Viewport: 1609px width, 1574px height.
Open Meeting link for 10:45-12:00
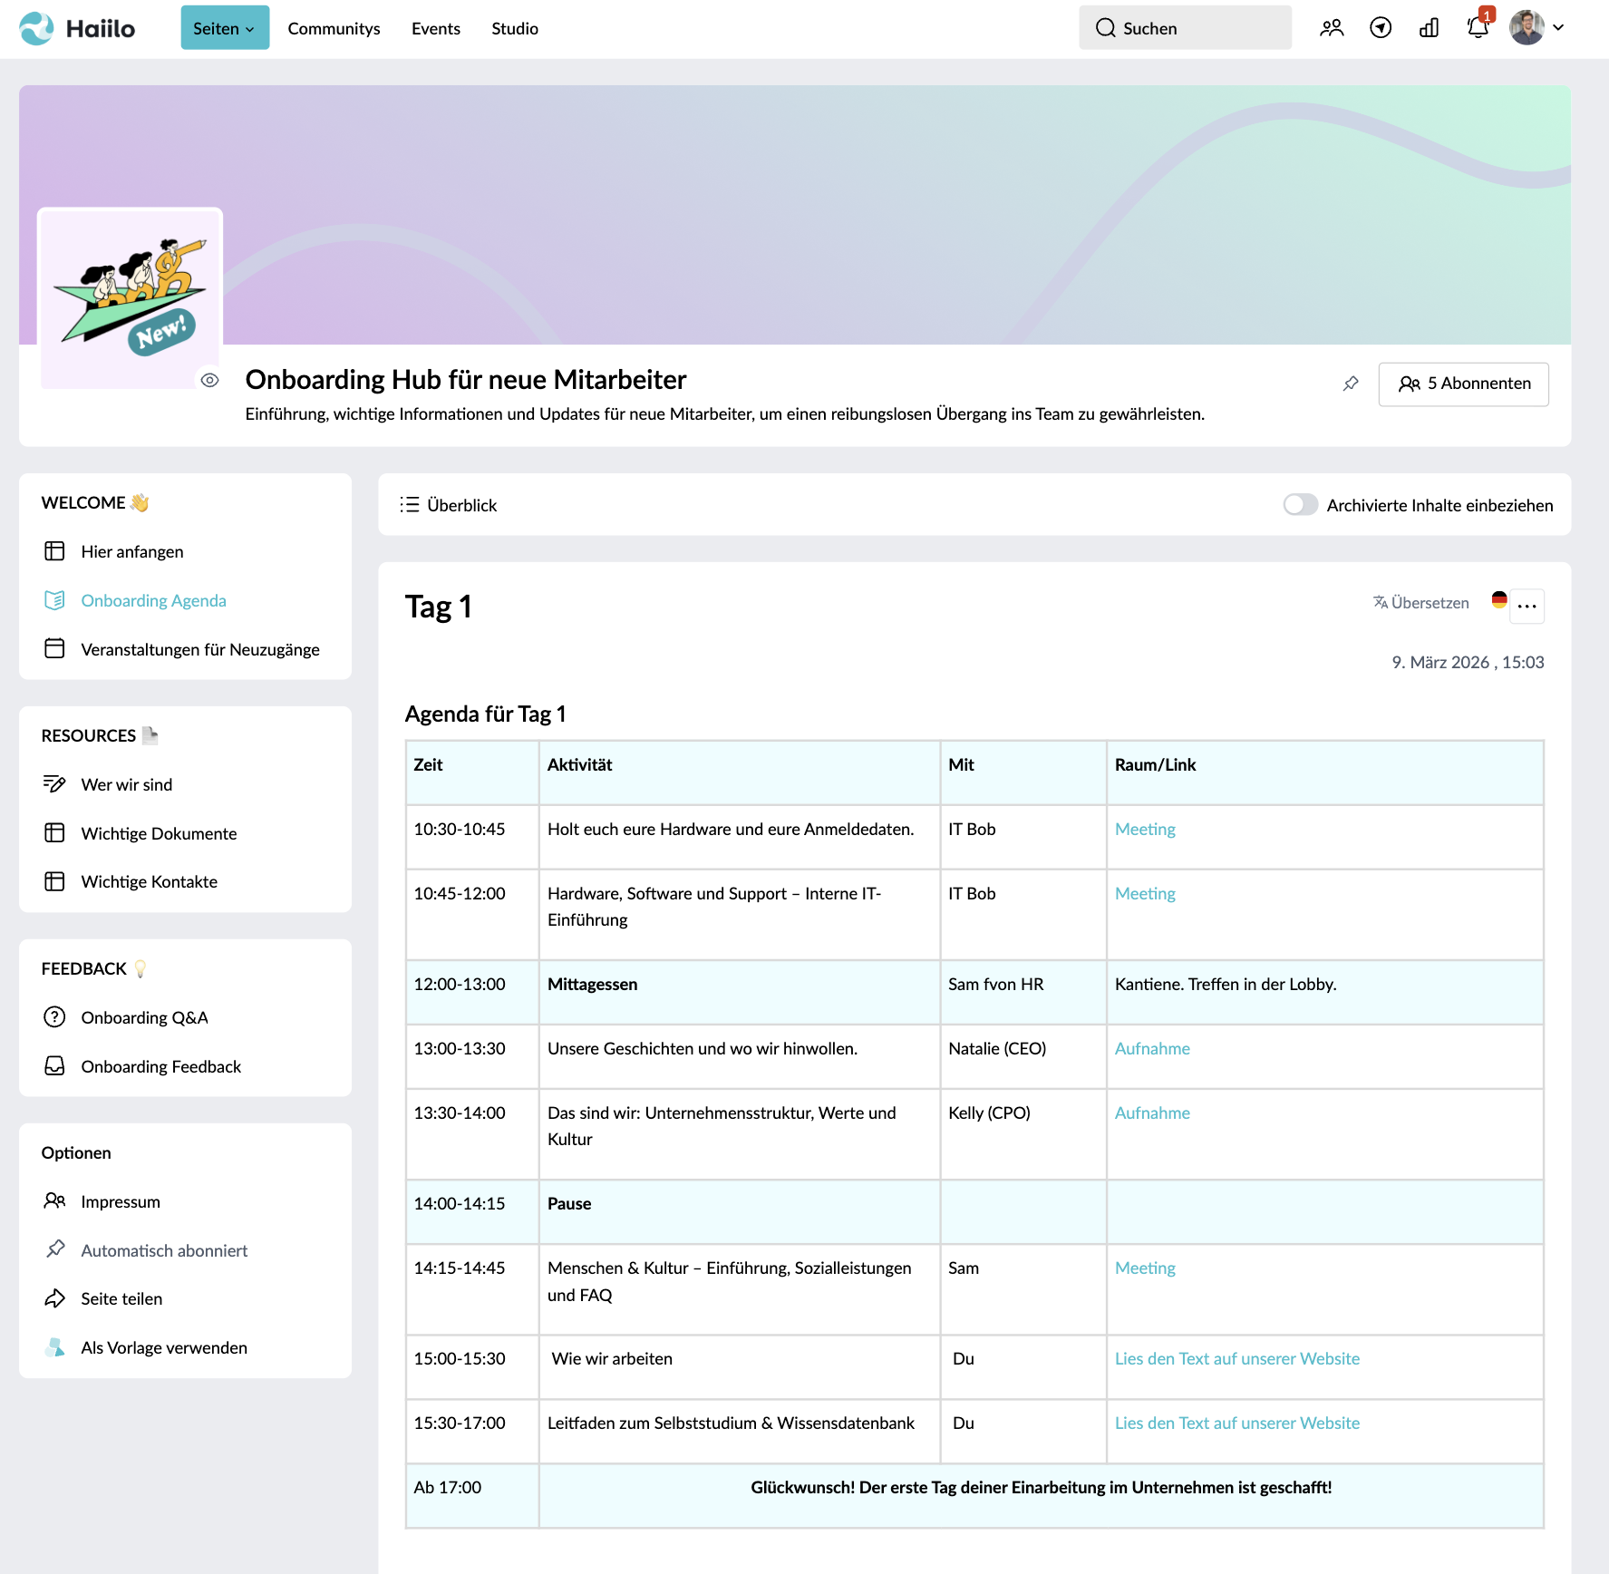(1145, 893)
